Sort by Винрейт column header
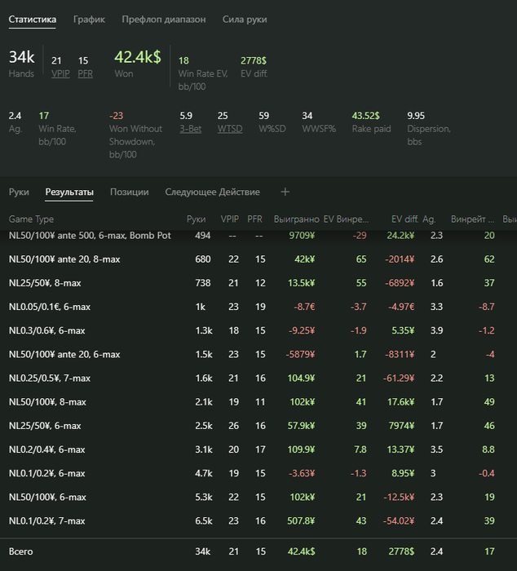Screen dimensions: 517x571 click(x=472, y=219)
